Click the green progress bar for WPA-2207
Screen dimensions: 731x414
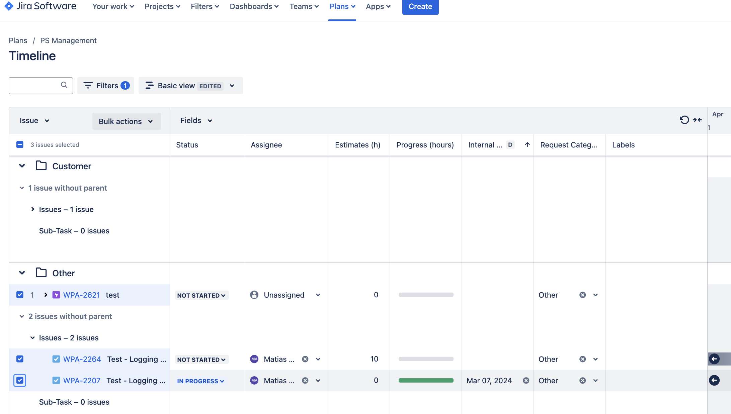coord(425,381)
